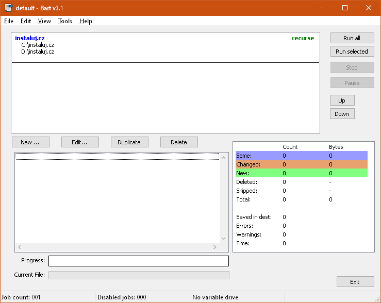Open the Tools menu
The height and width of the screenshot is (303, 381).
coord(65,21)
